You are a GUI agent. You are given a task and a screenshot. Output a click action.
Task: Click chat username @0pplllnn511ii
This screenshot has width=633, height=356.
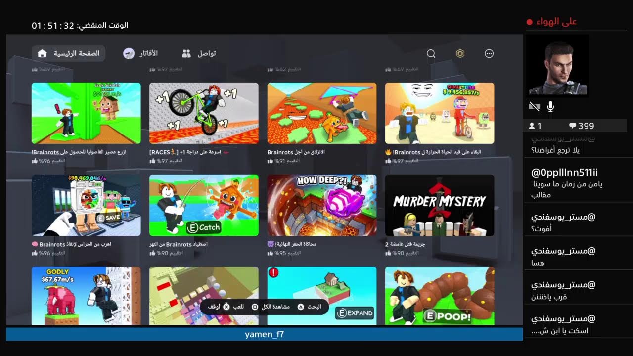point(564,173)
